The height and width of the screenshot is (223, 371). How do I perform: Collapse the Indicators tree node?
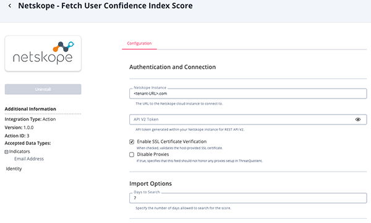(x=6, y=152)
